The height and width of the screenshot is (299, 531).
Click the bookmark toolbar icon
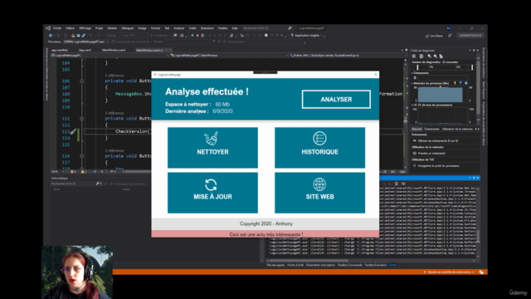click(x=265, y=35)
